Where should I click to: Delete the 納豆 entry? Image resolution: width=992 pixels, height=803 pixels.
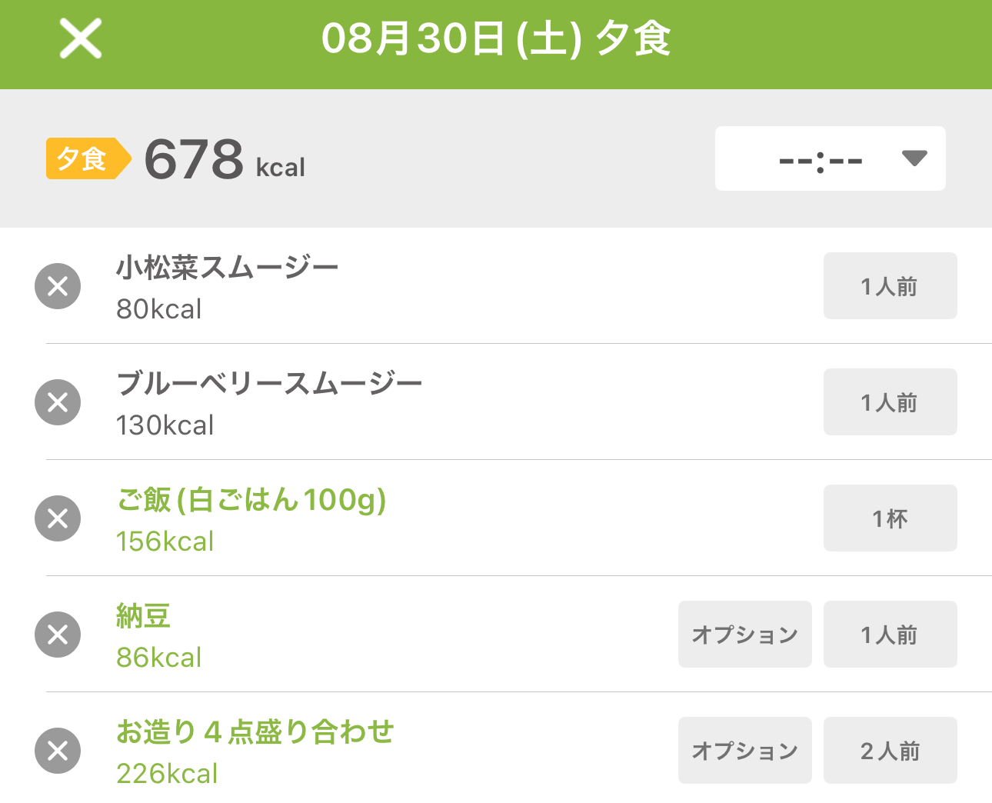pos(58,635)
